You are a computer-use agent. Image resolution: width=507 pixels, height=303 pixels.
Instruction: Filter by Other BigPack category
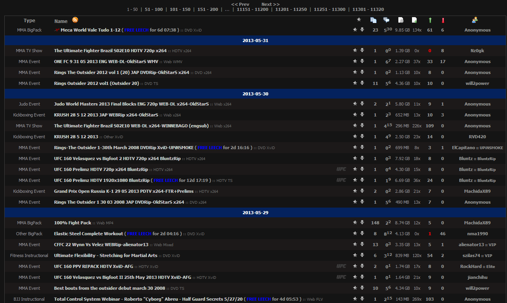pyautogui.click(x=29, y=234)
